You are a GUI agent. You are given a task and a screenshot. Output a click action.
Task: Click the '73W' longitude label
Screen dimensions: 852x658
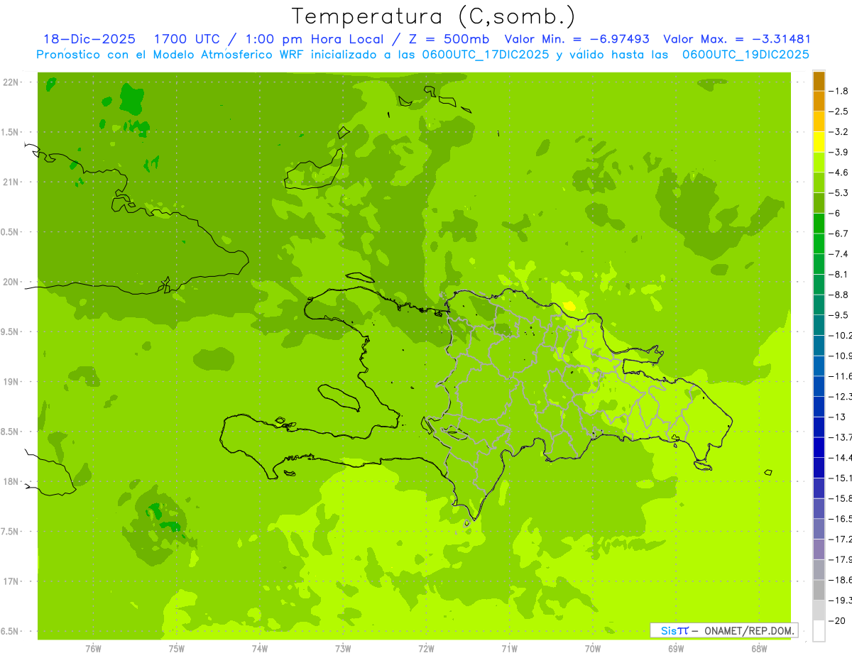click(343, 649)
